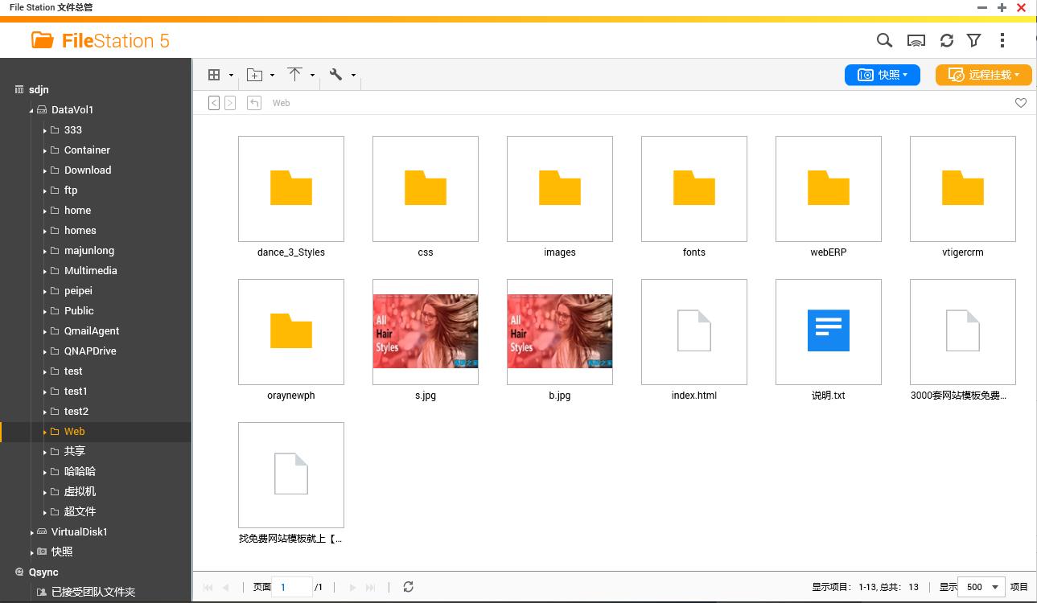Refresh File Station using the refresh icon
Screen dimensions: 1037x603
click(x=947, y=39)
